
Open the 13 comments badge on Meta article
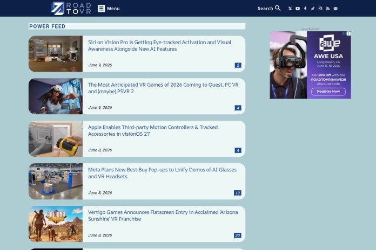pyautogui.click(x=237, y=193)
